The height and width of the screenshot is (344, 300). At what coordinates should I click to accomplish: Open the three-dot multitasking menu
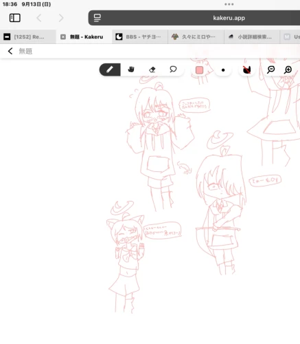click(229, 4)
